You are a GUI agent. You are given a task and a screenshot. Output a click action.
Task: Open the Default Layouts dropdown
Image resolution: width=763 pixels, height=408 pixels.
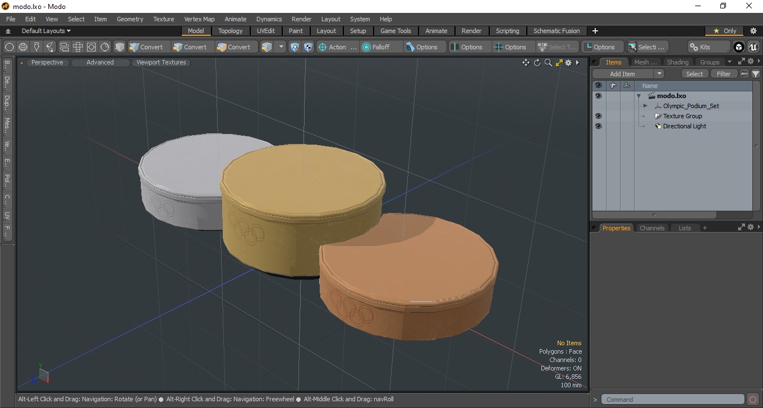(46, 31)
